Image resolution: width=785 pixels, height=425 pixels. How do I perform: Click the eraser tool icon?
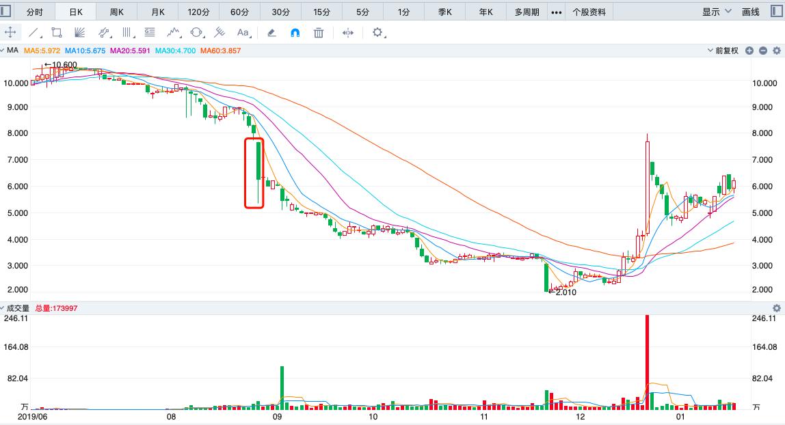(x=271, y=32)
